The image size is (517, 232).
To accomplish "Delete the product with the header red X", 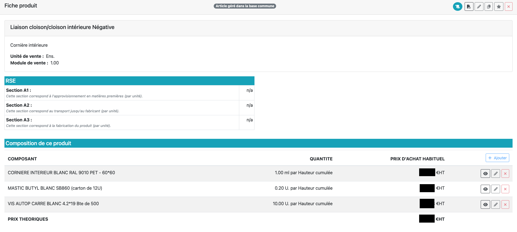I will click(509, 6).
